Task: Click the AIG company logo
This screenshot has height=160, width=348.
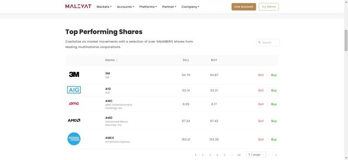Action: tap(74, 90)
